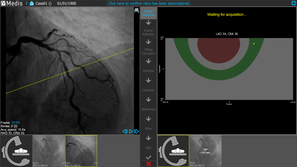297x167 pixels.
Task: Click the red X cancel button
Action: [x=148, y=164]
